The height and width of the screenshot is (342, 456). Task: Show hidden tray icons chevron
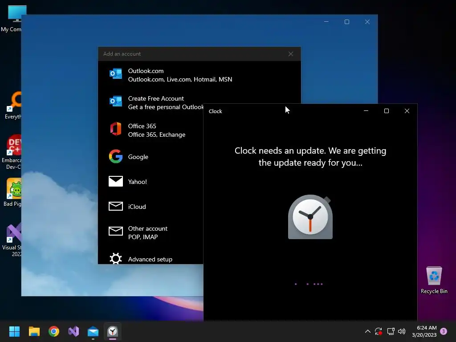[367, 331]
